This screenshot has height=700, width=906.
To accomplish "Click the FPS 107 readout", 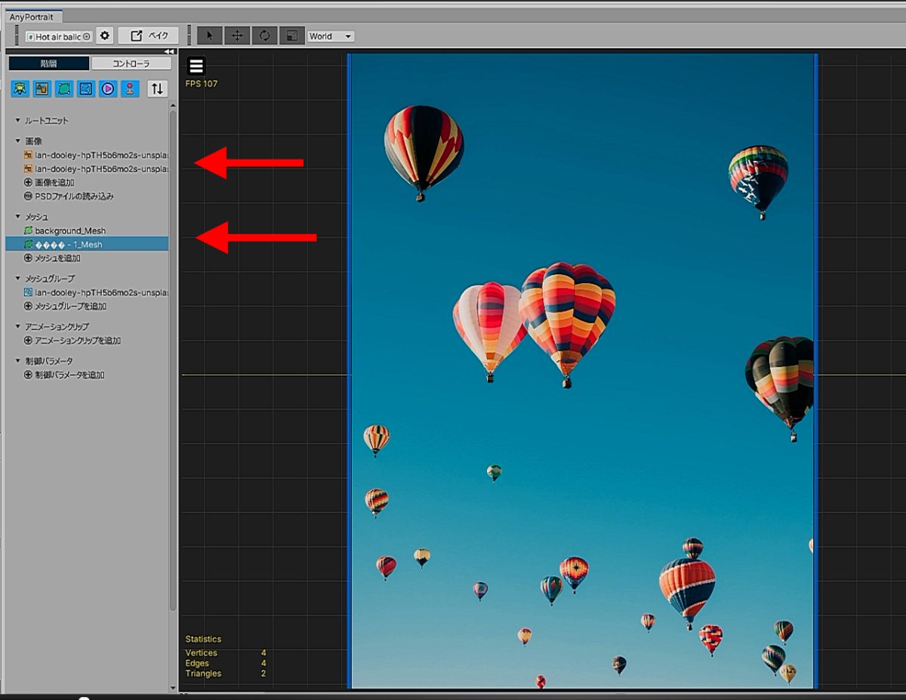I will coord(202,84).
